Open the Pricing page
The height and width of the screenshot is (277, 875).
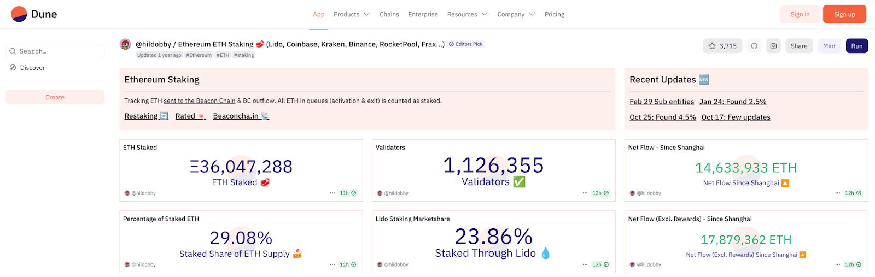point(555,14)
